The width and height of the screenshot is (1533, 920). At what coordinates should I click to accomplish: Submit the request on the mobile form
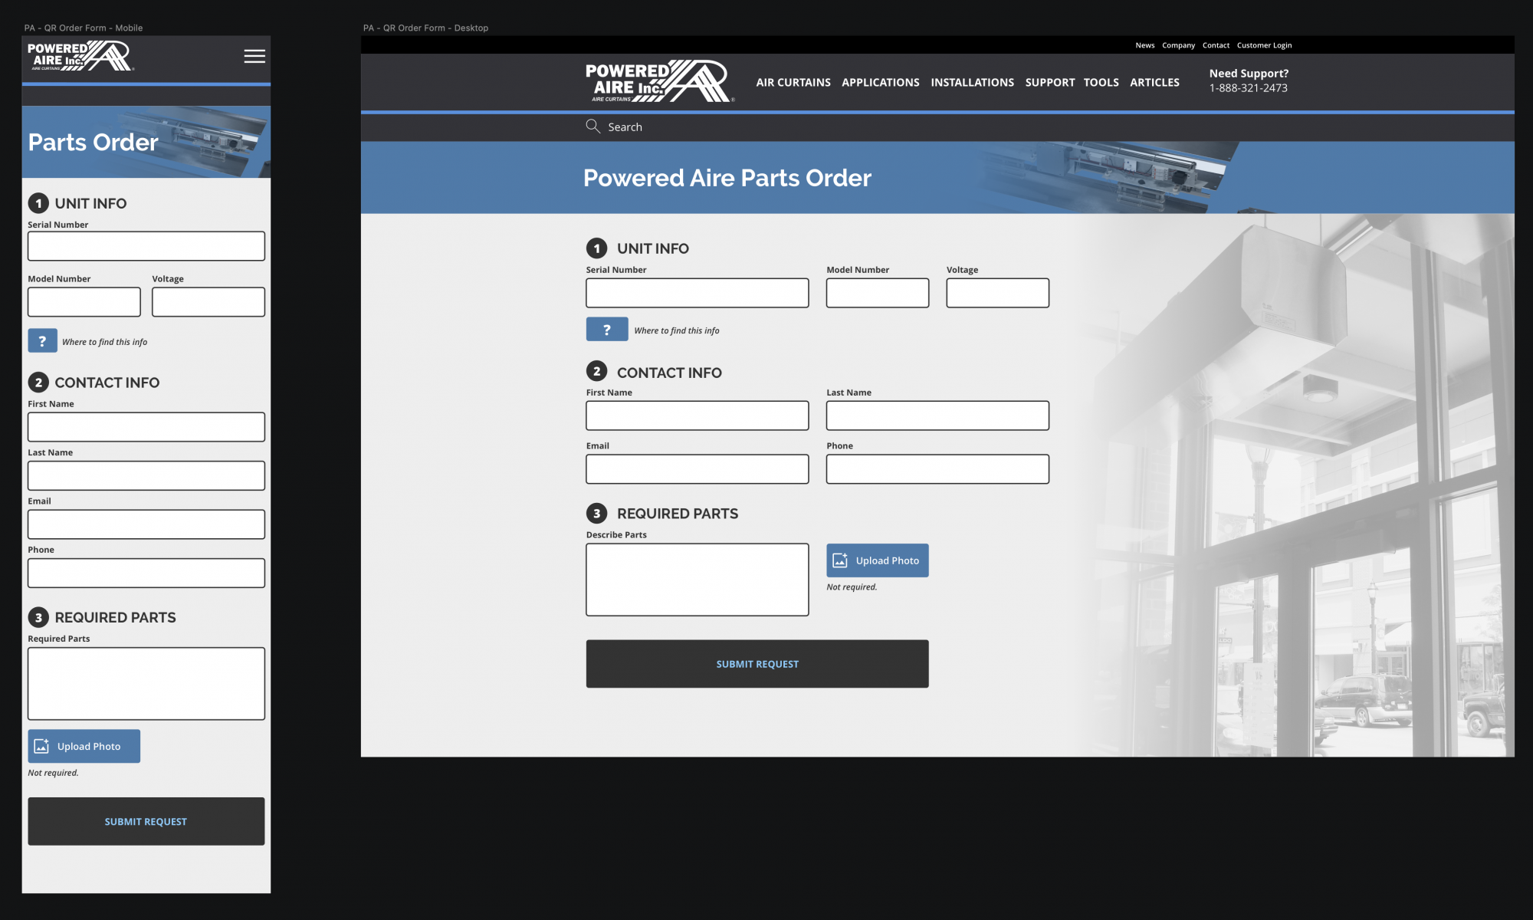(x=146, y=821)
